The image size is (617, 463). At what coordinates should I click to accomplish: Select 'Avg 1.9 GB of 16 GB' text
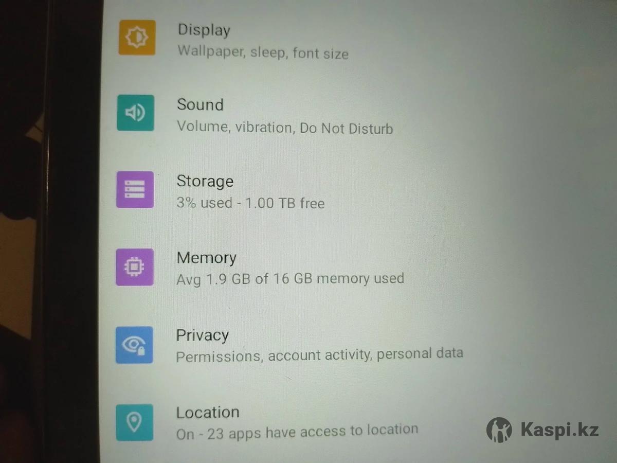point(245,279)
